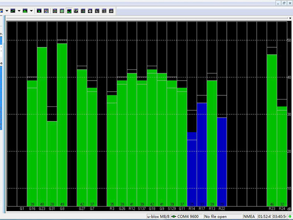Click the rightmost icon in the toolbar
This screenshot has width=293, height=220.
pos(111,11)
